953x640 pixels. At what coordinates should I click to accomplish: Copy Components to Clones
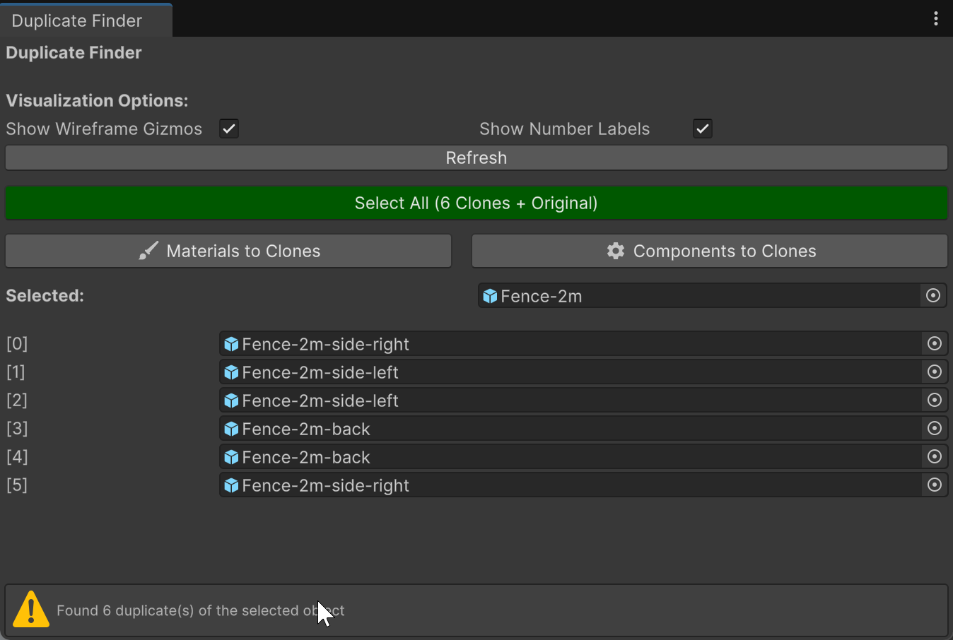point(709,251)
